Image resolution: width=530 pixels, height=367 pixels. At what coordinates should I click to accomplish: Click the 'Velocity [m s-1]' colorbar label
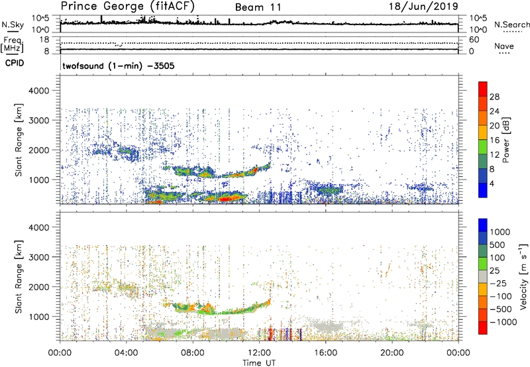[x=523, y=276]
